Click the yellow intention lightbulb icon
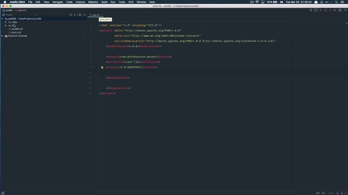The height and width of the screenshot is (195, 348). coord(102,67)
